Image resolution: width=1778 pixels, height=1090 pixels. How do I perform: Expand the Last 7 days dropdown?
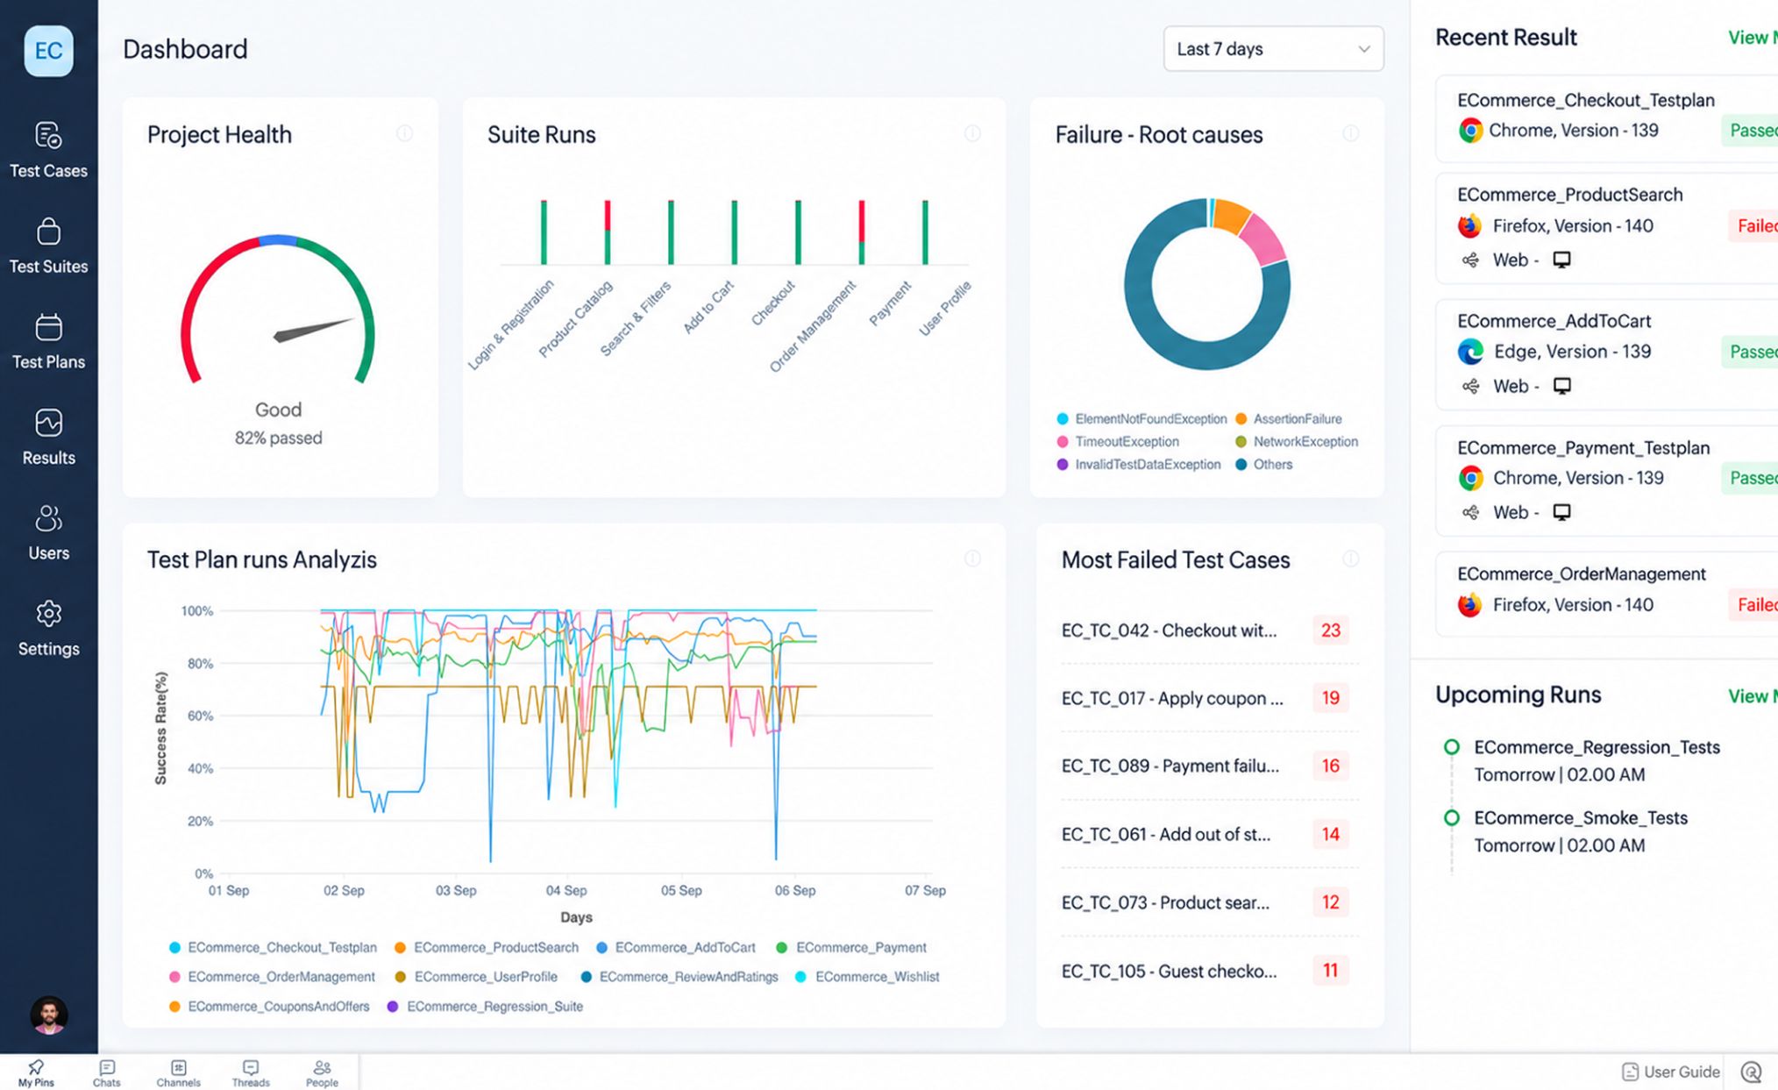point(1273,49)
